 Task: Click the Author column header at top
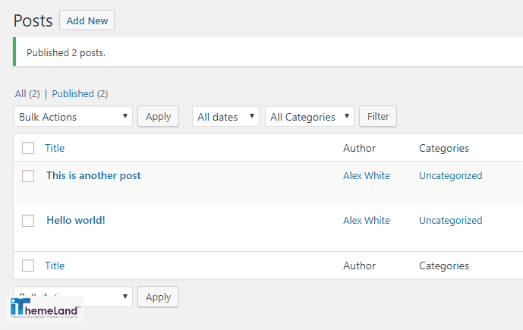click(x=359, y=148)
